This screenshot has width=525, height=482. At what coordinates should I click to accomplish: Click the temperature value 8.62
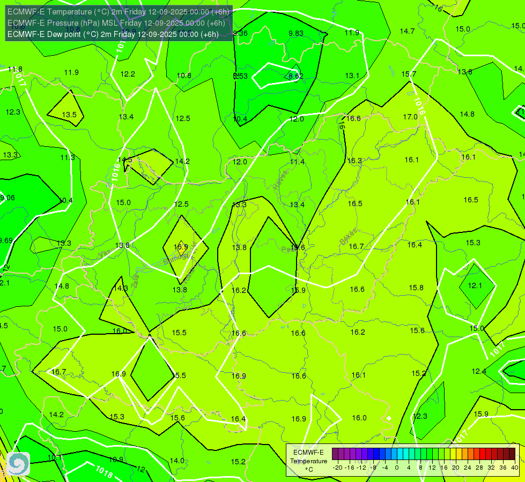(296, 76)
